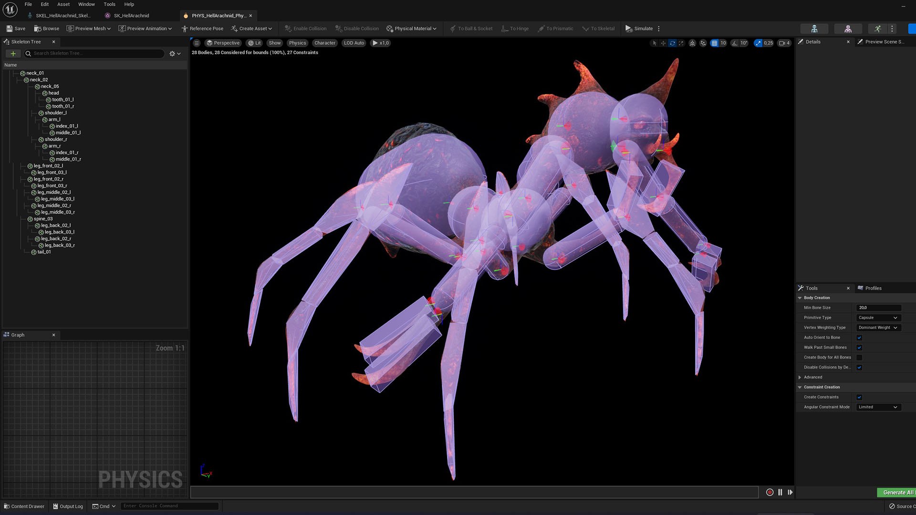The height and width of the screenshot is (515, 916).
Task: Click Browse in the toolbar
Action: [47, 29]
